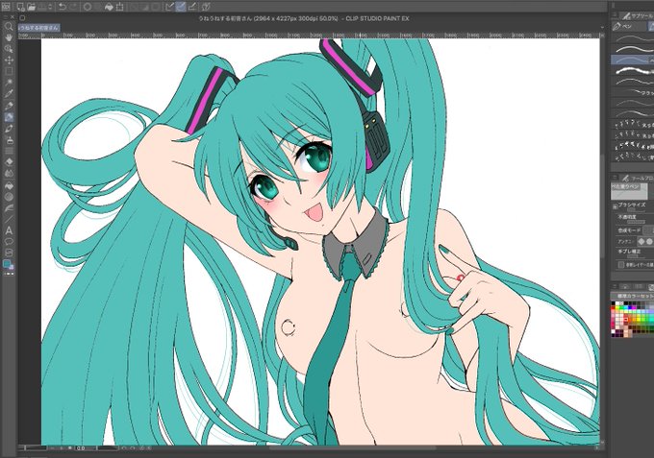Image resolution: width=654 pixels, height=458 pixels.
Task: Open the standard color set (標準カラーセット) dropdown
Action: coord(633,297)
